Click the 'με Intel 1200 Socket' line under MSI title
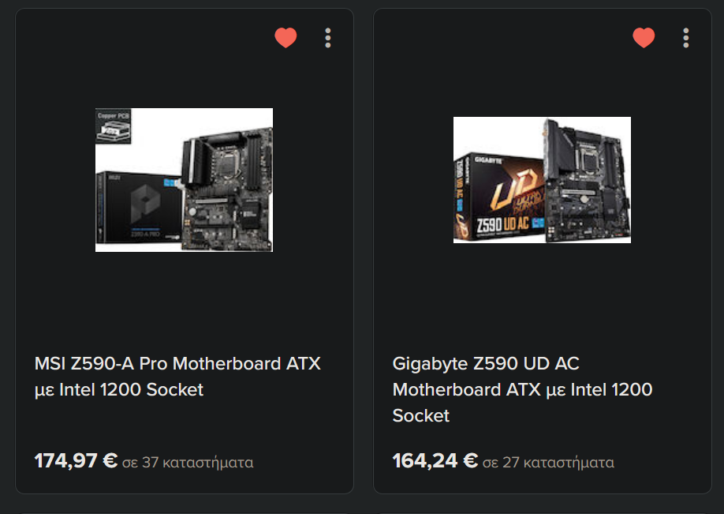Screen dimensions: 724x514 click(118, 390)
